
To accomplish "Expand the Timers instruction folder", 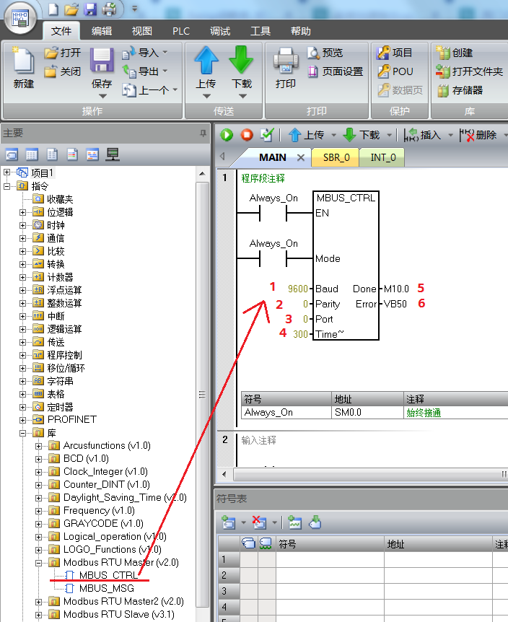I will pyautogui.click(x=22, y=406).
